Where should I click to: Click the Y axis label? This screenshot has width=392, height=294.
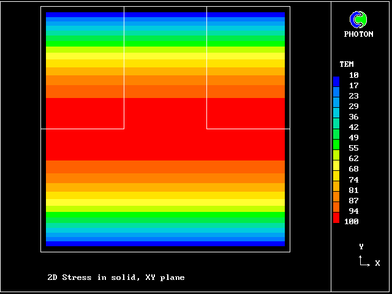[x=361, y=246]
